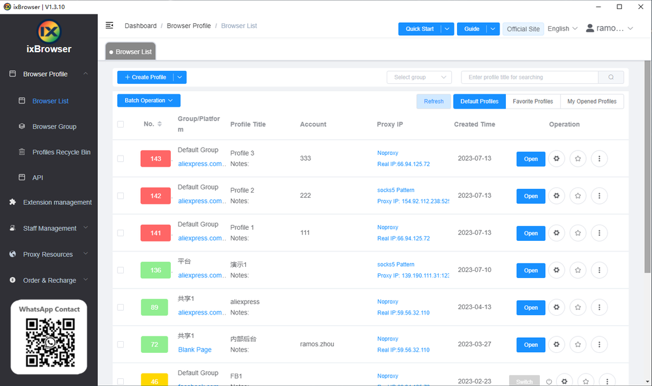Switch to Default Profiles tab
The image size is (652, 386).
tap(479, 102)
